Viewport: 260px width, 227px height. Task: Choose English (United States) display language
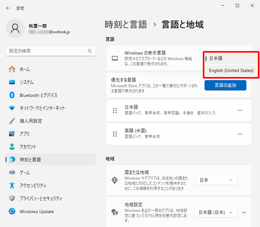(x=231, y=71)
